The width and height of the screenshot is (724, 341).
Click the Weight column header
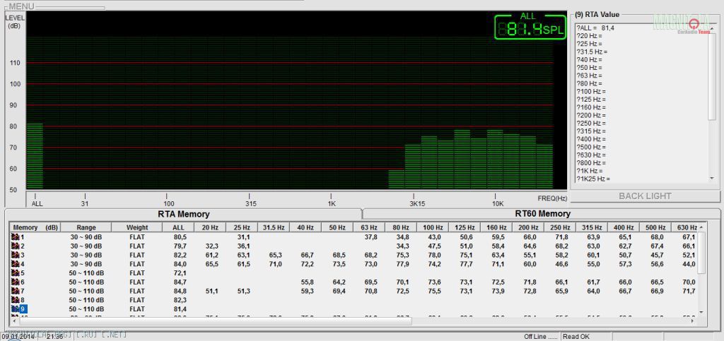pyautogui.click(x=137, y=227)
